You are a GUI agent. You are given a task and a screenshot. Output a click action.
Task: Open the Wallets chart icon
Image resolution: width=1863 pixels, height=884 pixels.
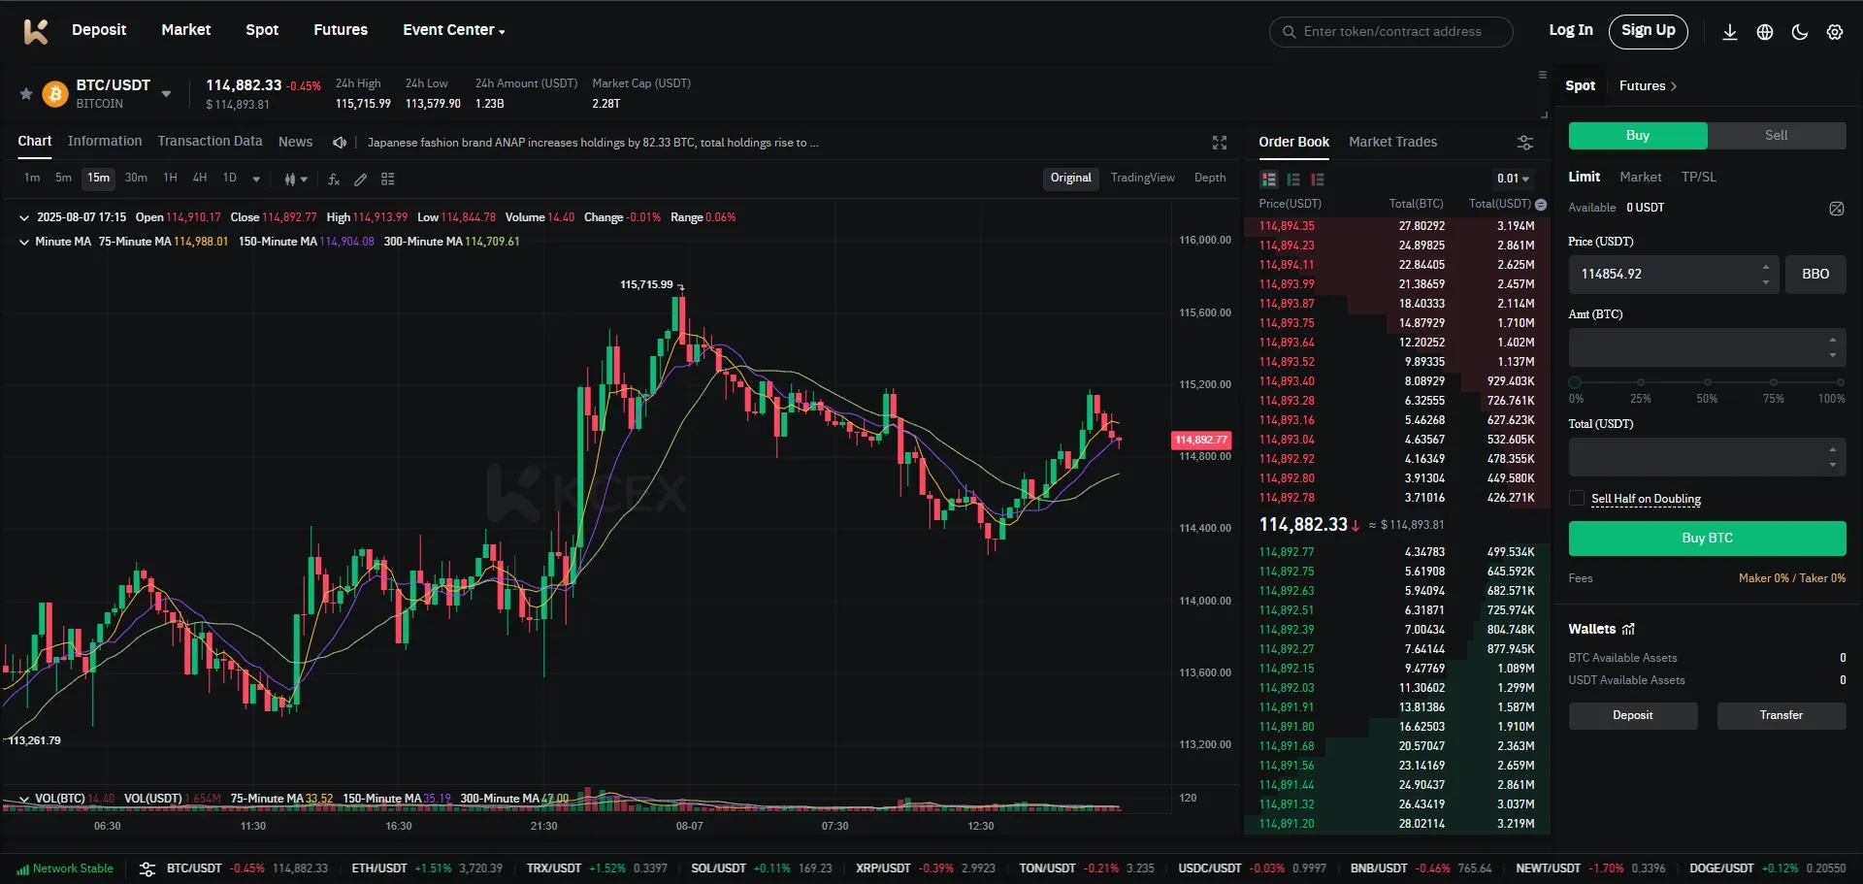click(1629, 629)
